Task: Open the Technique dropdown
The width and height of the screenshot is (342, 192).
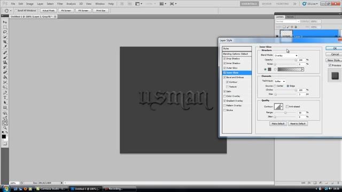Action: tap(279, 81)
